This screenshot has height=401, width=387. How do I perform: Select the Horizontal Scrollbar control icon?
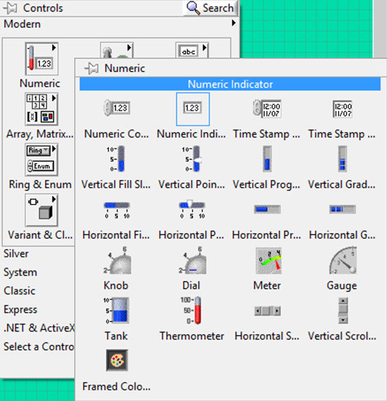tap(268, 311)
